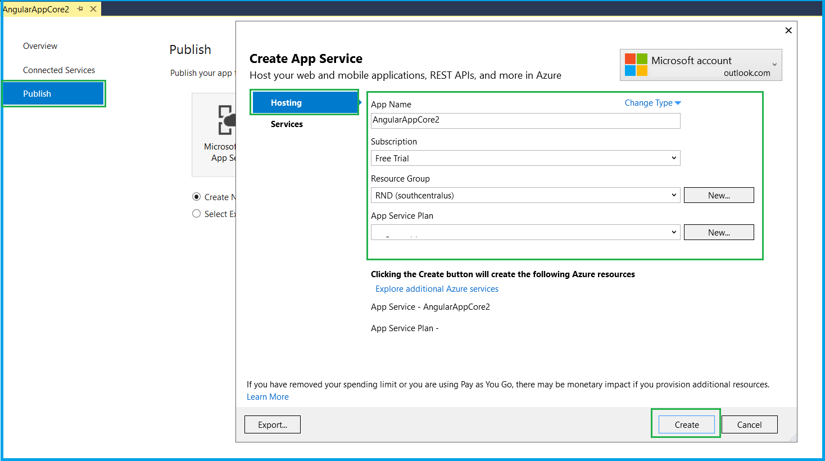Select the Select Existing radio button

pyautogui.click(x=197, y=214)
